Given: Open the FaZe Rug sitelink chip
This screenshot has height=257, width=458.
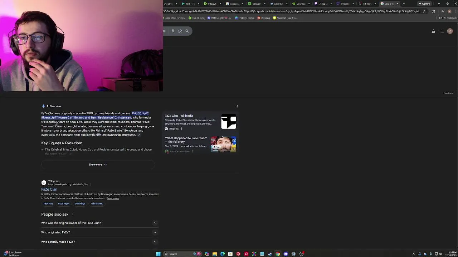Looking at the screenshot, I should (x=48, y=203).
